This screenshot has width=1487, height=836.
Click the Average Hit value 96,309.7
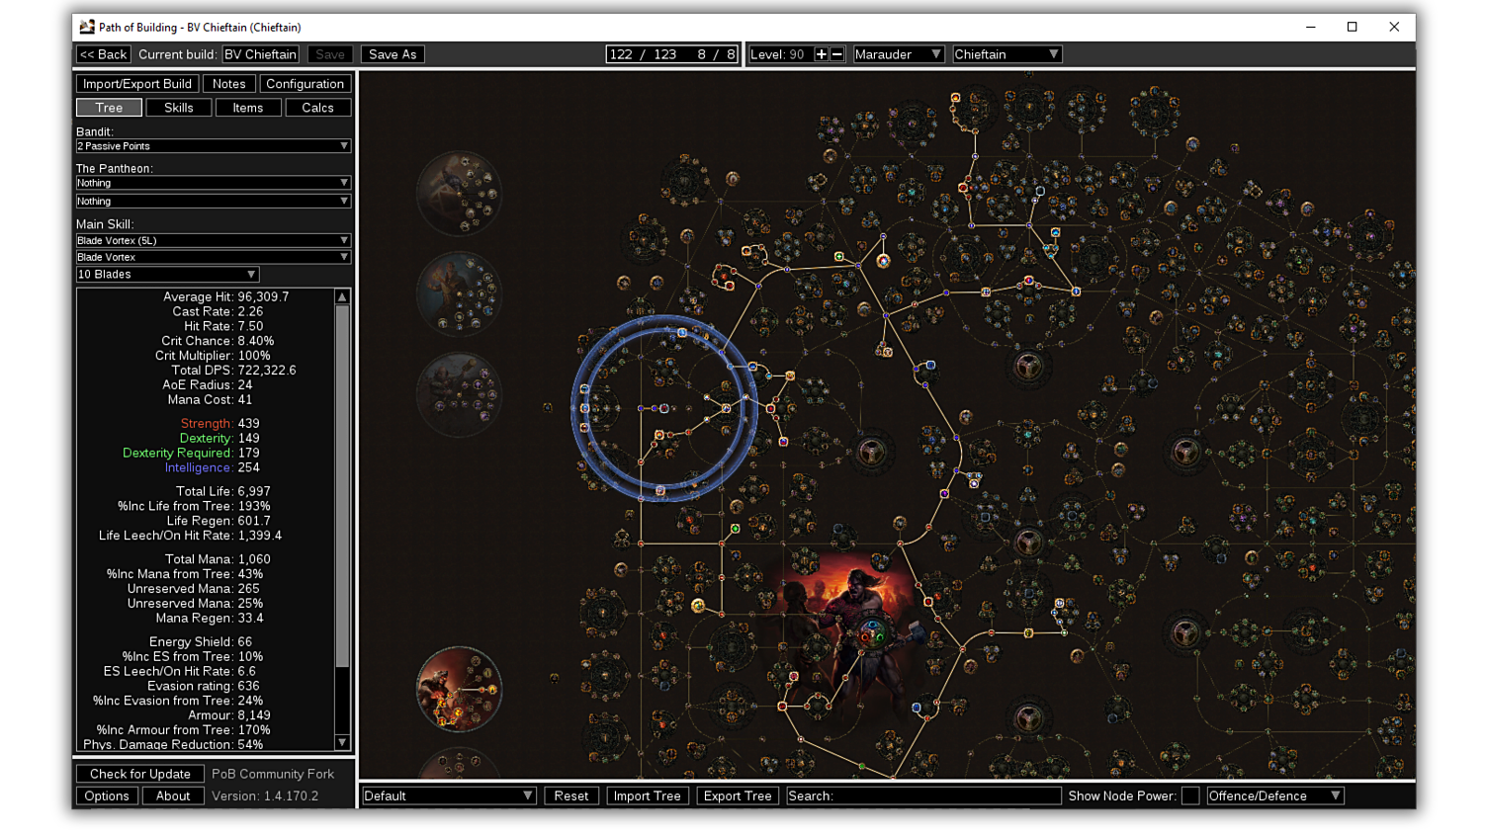pyautogui.click(x=264, y=296)
